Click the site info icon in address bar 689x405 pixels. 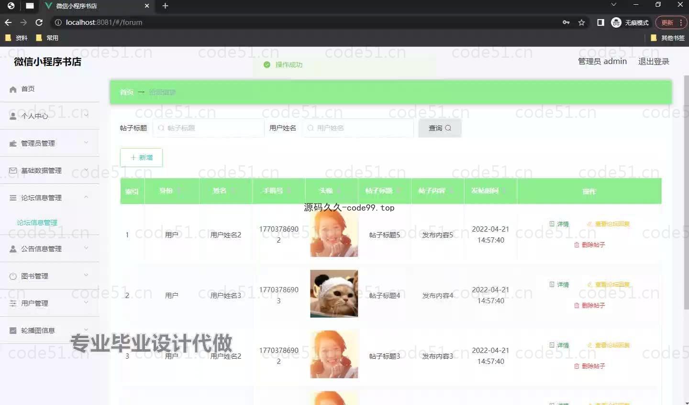(x=58, y=22)
